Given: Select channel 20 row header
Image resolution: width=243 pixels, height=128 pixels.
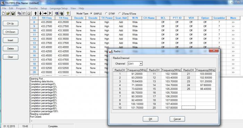Looking at the screenshot, I should tap(34, 72).
